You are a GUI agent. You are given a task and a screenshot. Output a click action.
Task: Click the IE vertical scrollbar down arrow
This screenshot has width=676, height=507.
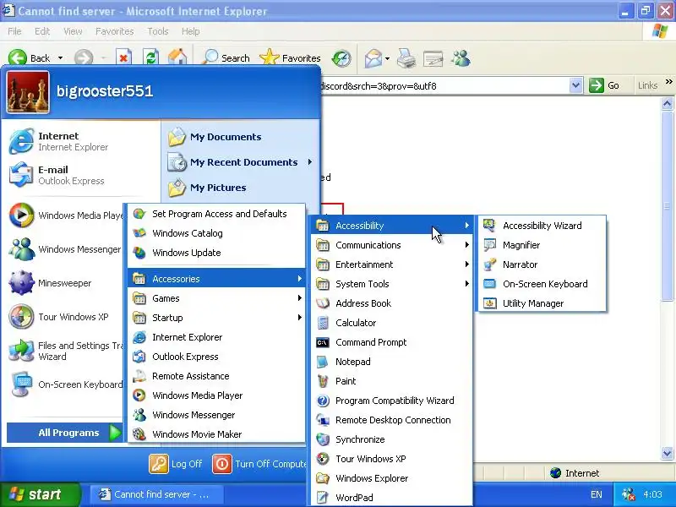click(667, 453)
